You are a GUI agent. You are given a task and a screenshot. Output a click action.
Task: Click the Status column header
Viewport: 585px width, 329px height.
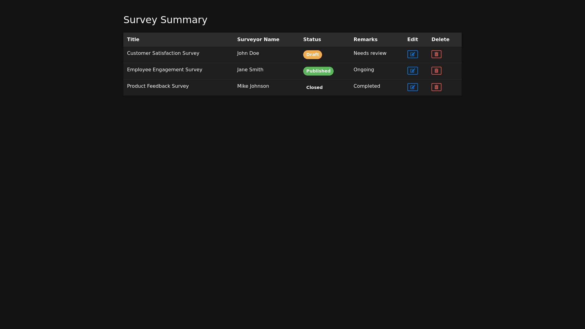pos(312,40)
